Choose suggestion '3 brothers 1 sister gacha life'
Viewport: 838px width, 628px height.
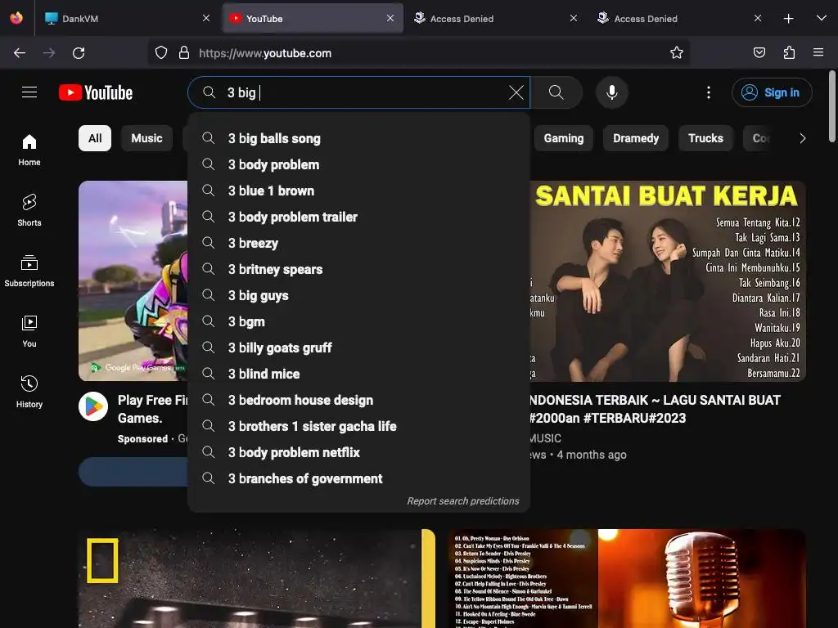tap(358, 426)
